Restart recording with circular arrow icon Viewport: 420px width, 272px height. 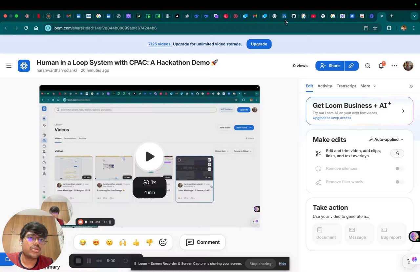(125, 261)
